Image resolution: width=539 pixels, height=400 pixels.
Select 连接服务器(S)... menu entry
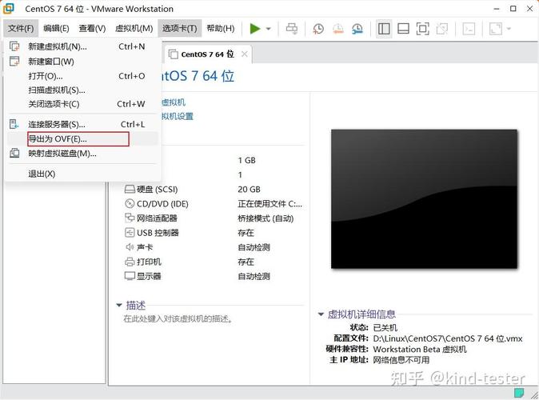click(x=82, y=124)
